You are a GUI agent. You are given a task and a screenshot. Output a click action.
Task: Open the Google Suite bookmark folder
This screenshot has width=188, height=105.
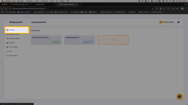pyautogui.click(x=11, y=12)
